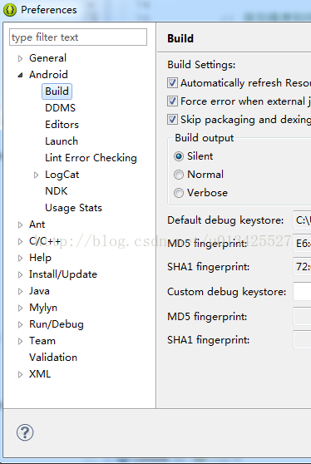
Task: Select the Silent build output radio
Action: 179,156
